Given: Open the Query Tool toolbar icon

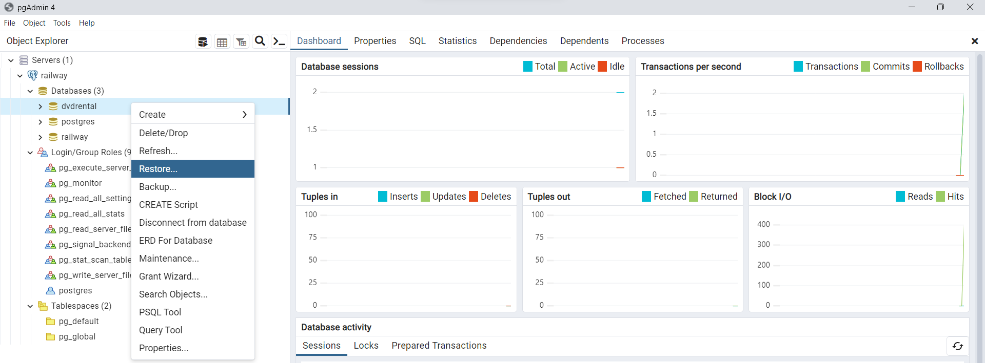Looking at the screenshot, I should click(203, 41).
